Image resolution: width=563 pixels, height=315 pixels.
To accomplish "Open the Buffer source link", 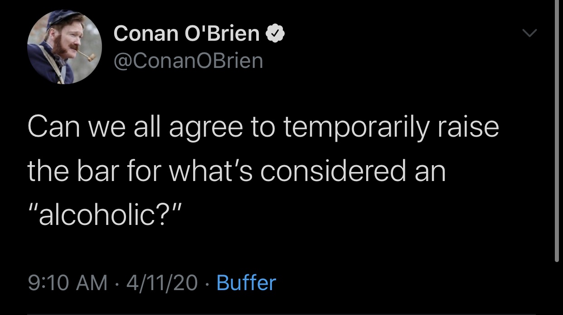I will pyautogui.click(x=246, y=283).
